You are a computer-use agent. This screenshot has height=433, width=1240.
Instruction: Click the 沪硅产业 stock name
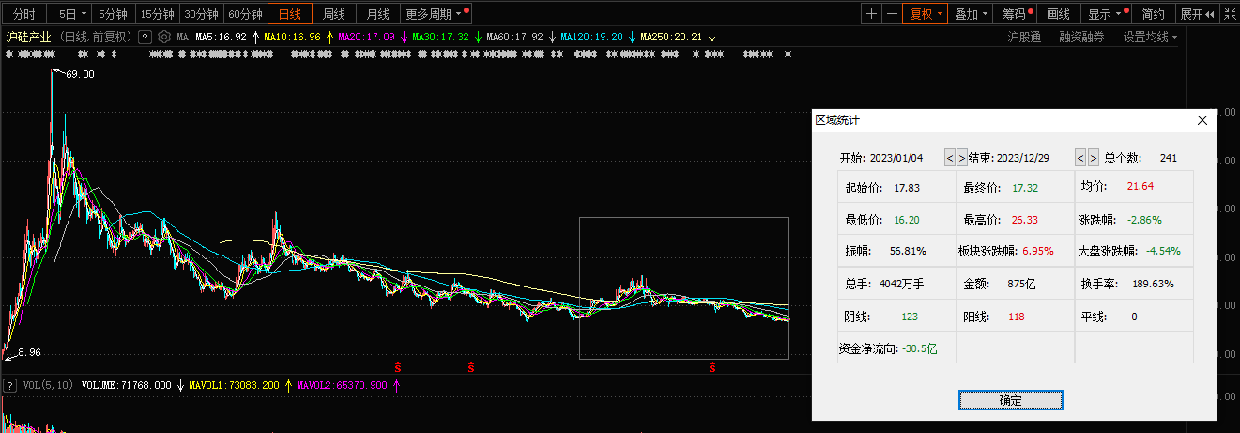[x=29, y=37]
